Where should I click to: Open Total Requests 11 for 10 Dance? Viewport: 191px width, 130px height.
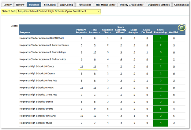(x=95, y=67)
